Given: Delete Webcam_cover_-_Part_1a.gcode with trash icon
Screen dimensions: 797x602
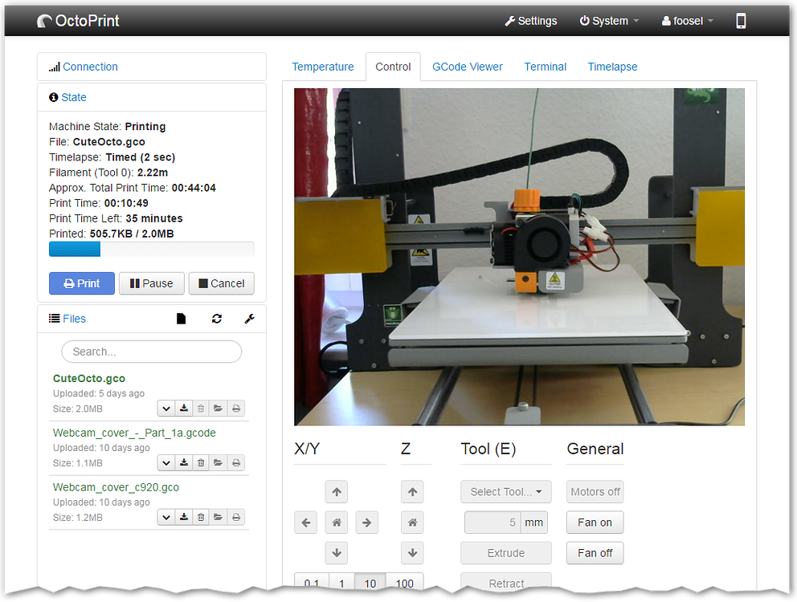Looking at the screenshot, I should (201, 462).
